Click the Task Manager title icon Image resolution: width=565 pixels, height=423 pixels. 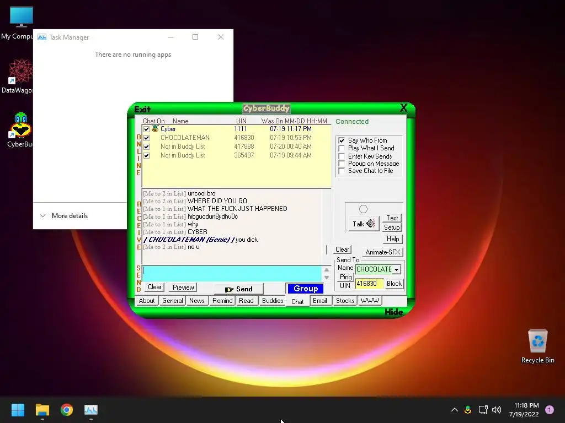pyautogui.click(x=42, y=37)
